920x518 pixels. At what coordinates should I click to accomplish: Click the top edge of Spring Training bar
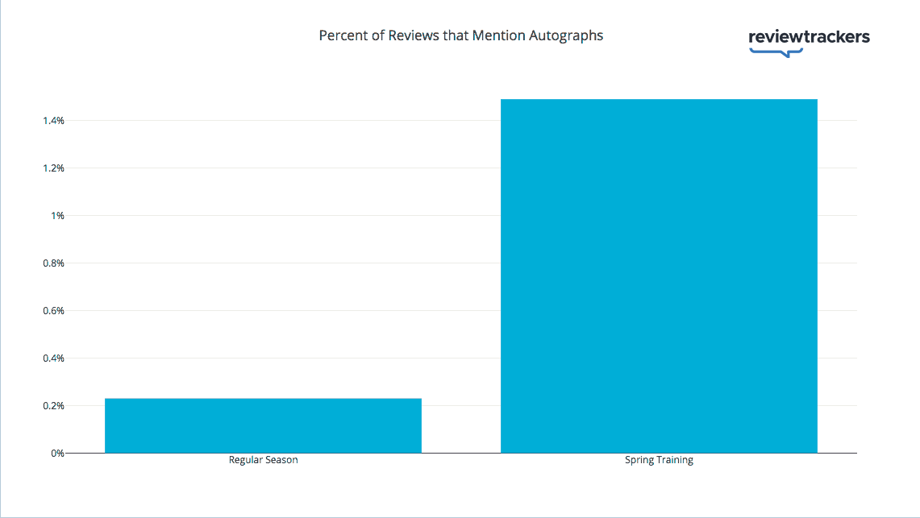pyautogui.click(x=659, y=100)
